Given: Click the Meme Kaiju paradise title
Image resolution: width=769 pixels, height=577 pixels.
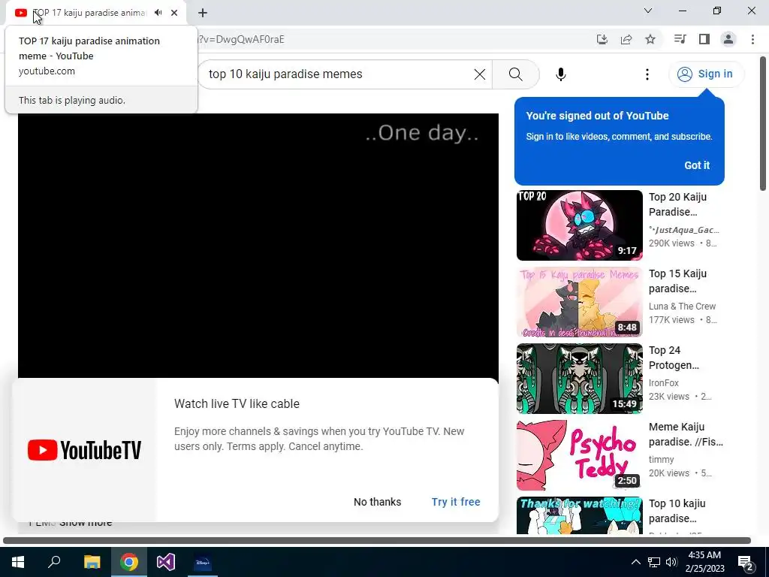Looking at the screenshot, I should click(x=686, y=434).
